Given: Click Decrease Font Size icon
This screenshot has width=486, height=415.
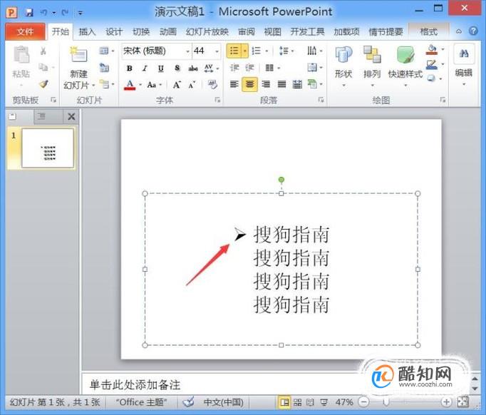Looking at the screenshot, I should coord(192,84).
